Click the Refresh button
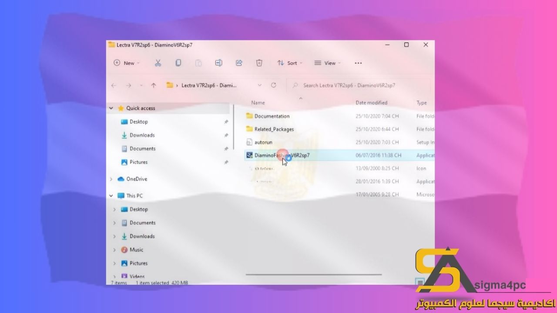557x313 pixels. tap(274, 86)
